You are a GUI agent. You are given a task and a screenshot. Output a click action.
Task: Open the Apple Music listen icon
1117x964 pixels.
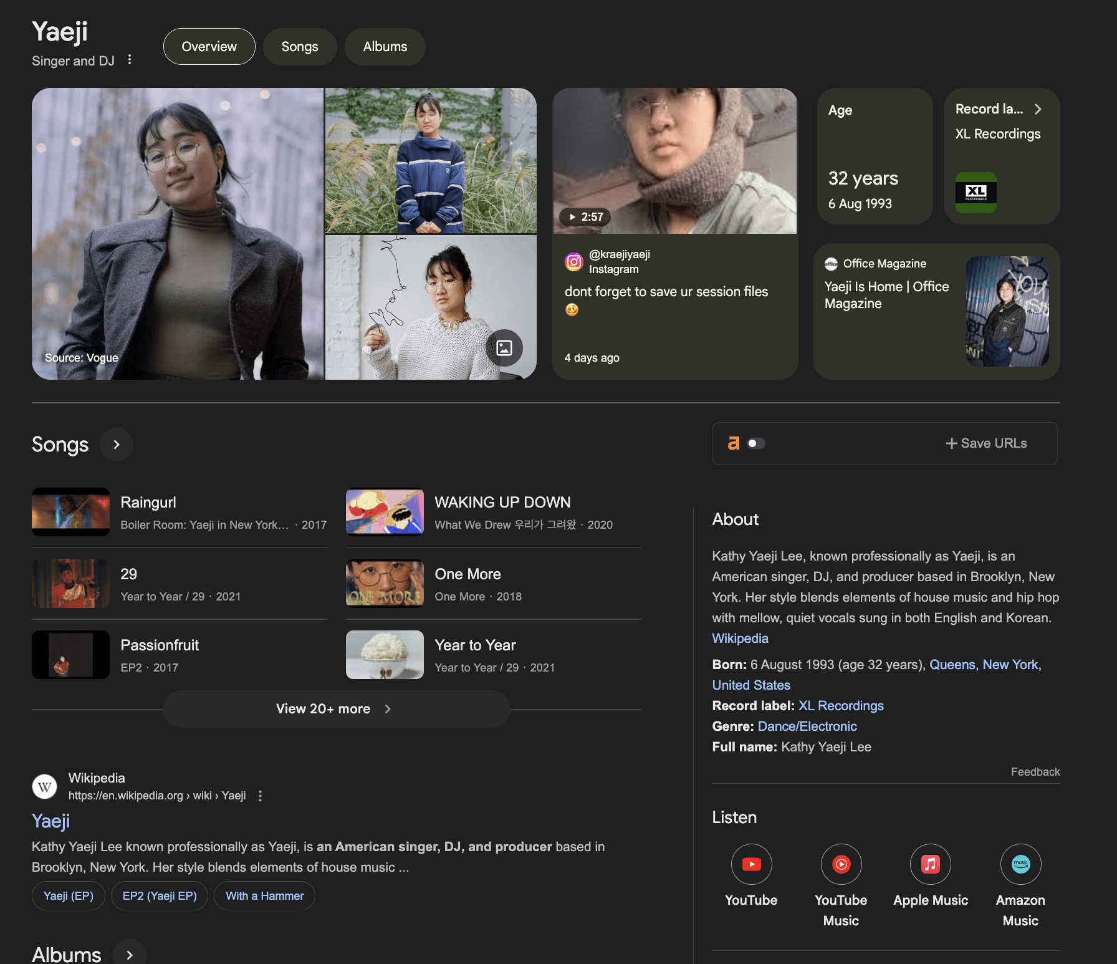pos(931,864)
